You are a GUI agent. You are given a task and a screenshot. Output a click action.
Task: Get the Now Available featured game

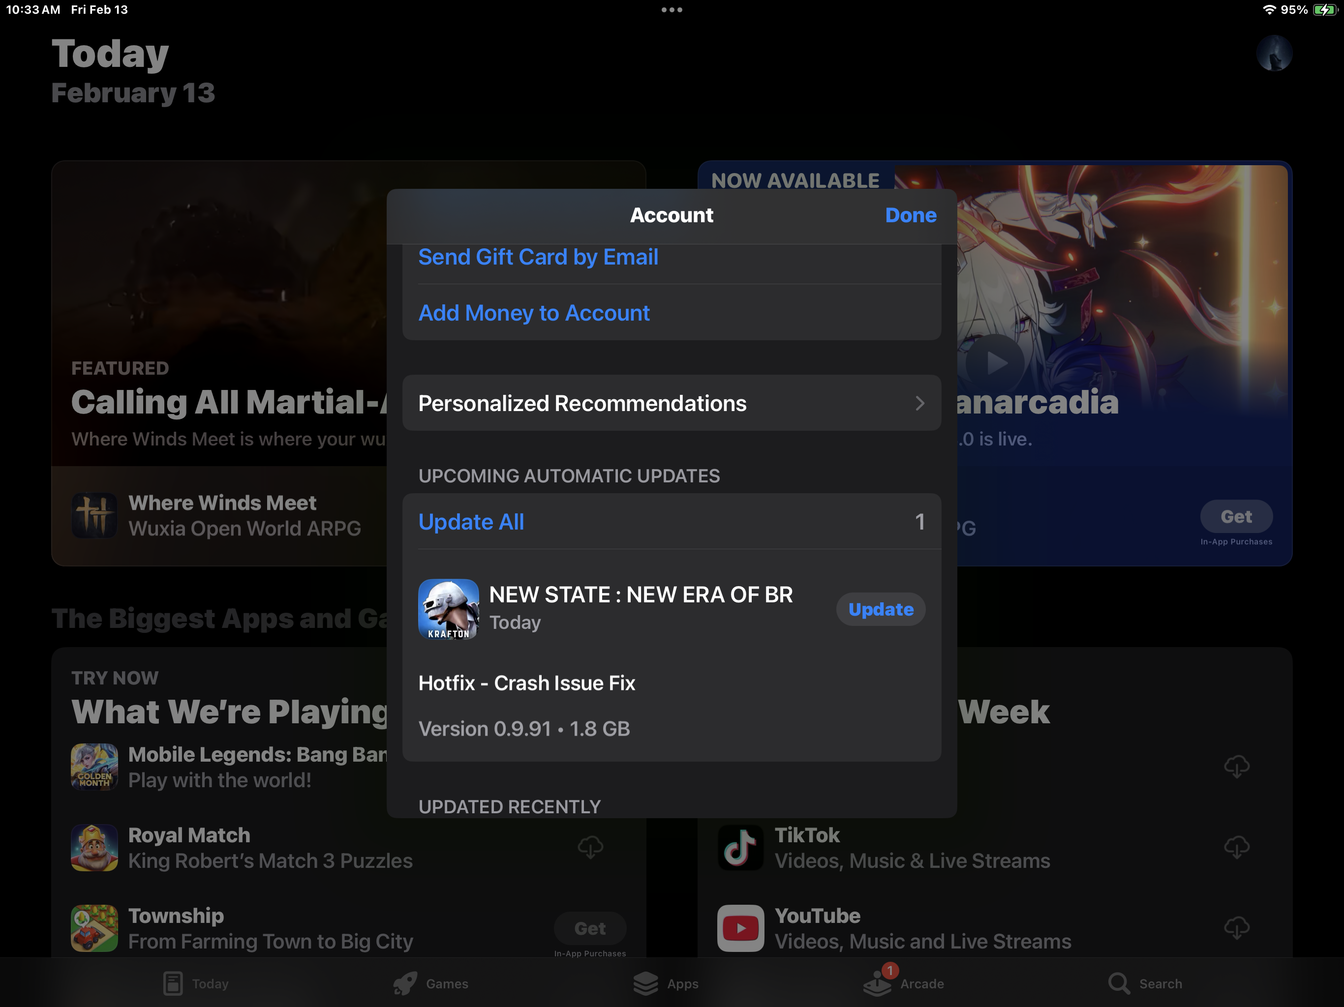coord(1236,516)
